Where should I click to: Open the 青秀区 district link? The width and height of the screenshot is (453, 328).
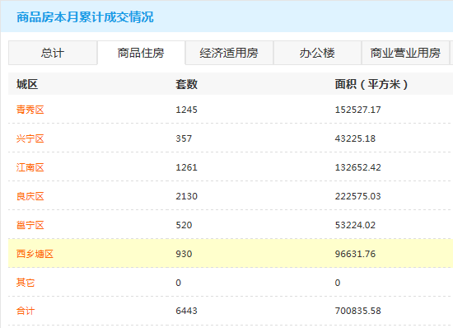click(x=30, y=110)
